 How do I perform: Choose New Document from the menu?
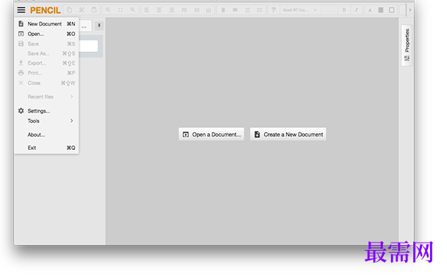point(46,24)
